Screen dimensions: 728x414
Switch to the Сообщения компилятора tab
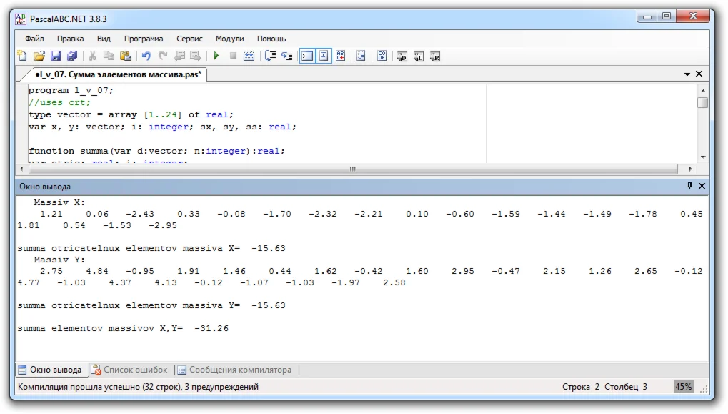(x=235, y=370)
